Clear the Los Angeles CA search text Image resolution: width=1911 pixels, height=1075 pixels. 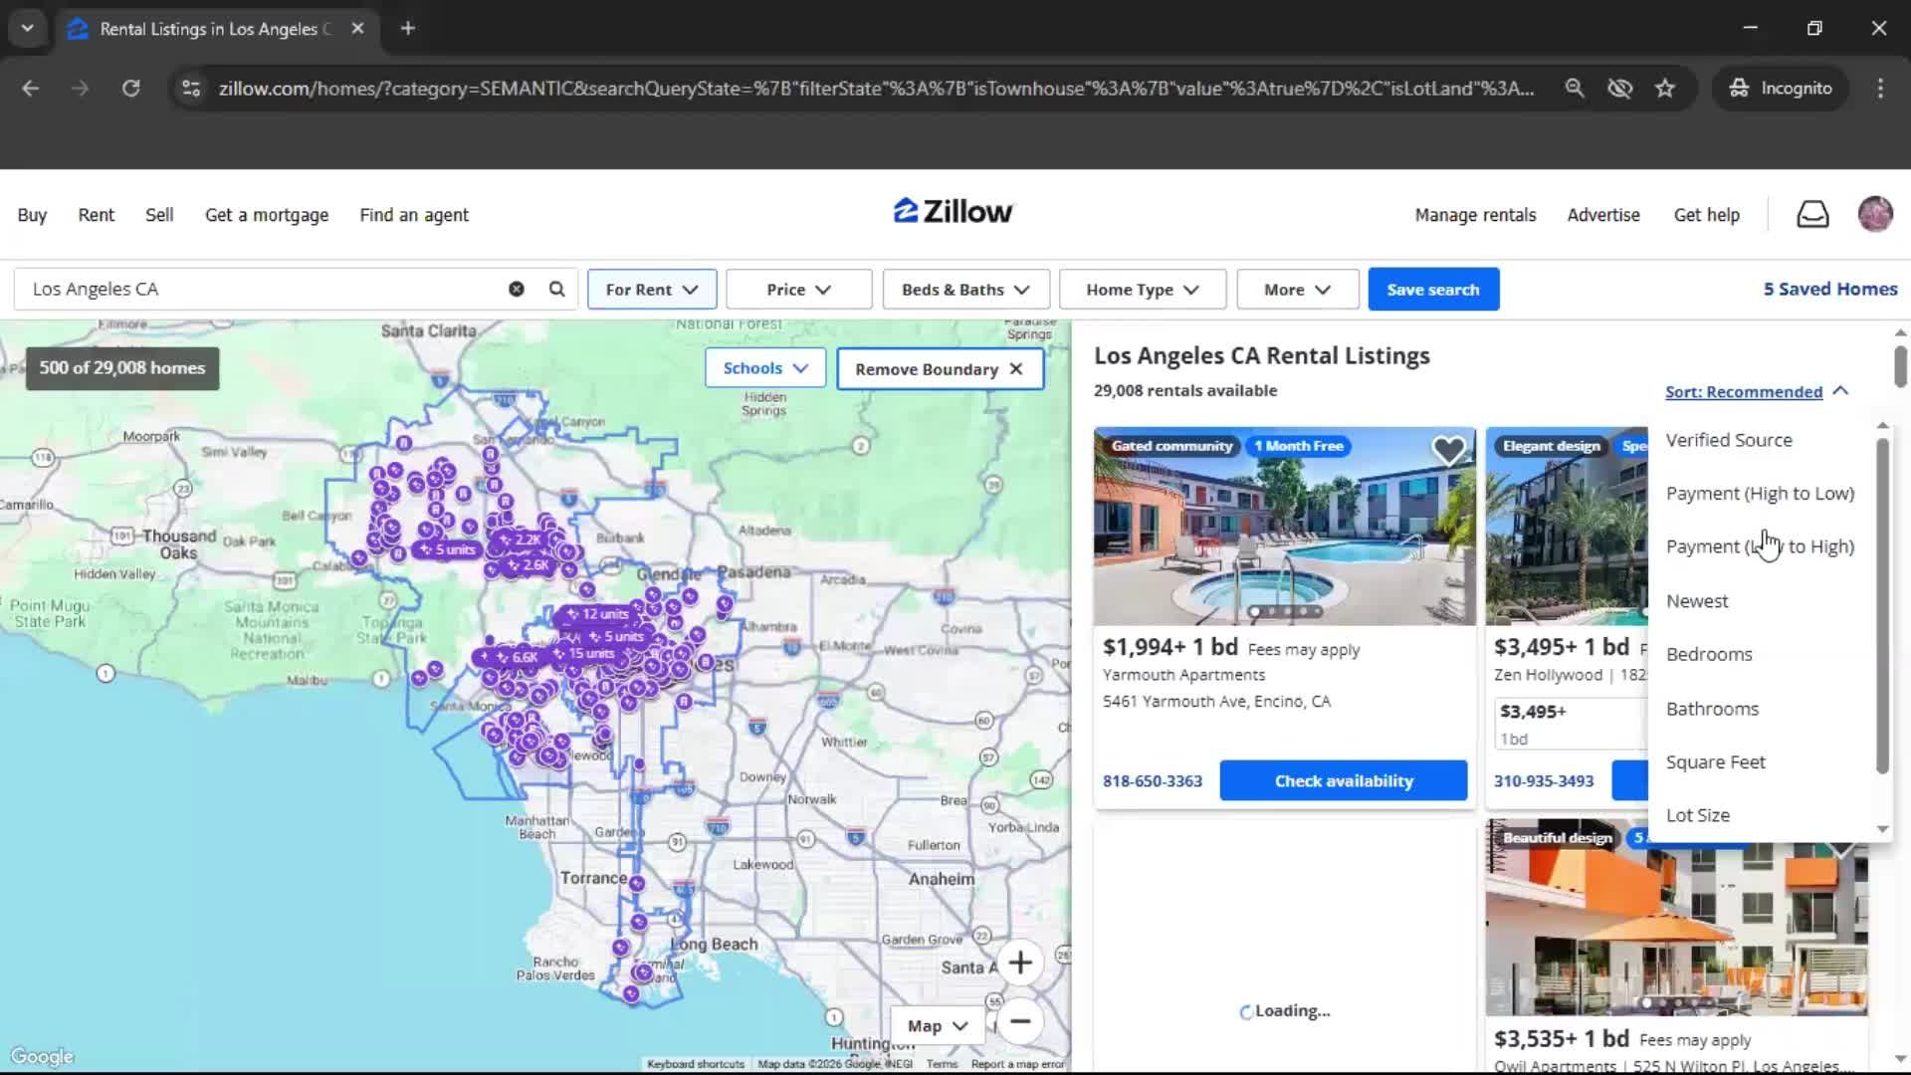(516, 289)
